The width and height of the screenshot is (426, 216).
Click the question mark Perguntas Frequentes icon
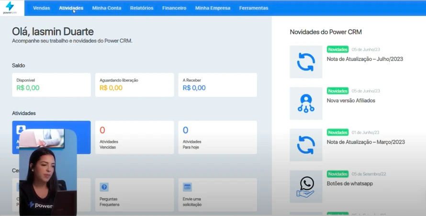pyautogui.click(x=104, y=187)
